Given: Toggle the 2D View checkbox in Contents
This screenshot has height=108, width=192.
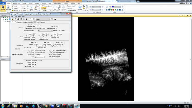Looking at the screenshot, I should click(3, 18).
